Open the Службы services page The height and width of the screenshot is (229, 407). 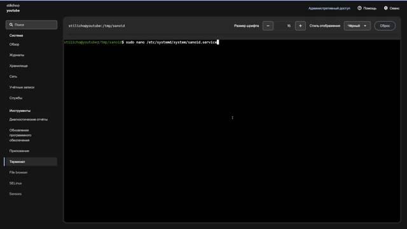(16, 98)
